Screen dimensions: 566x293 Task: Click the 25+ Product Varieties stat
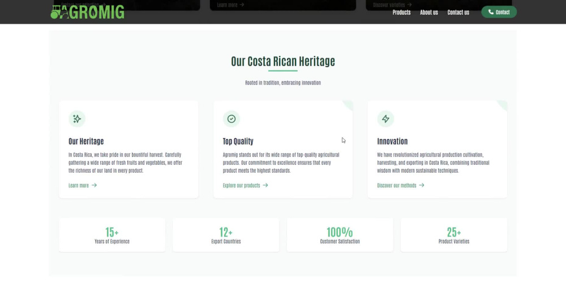(x=454, y=235)
